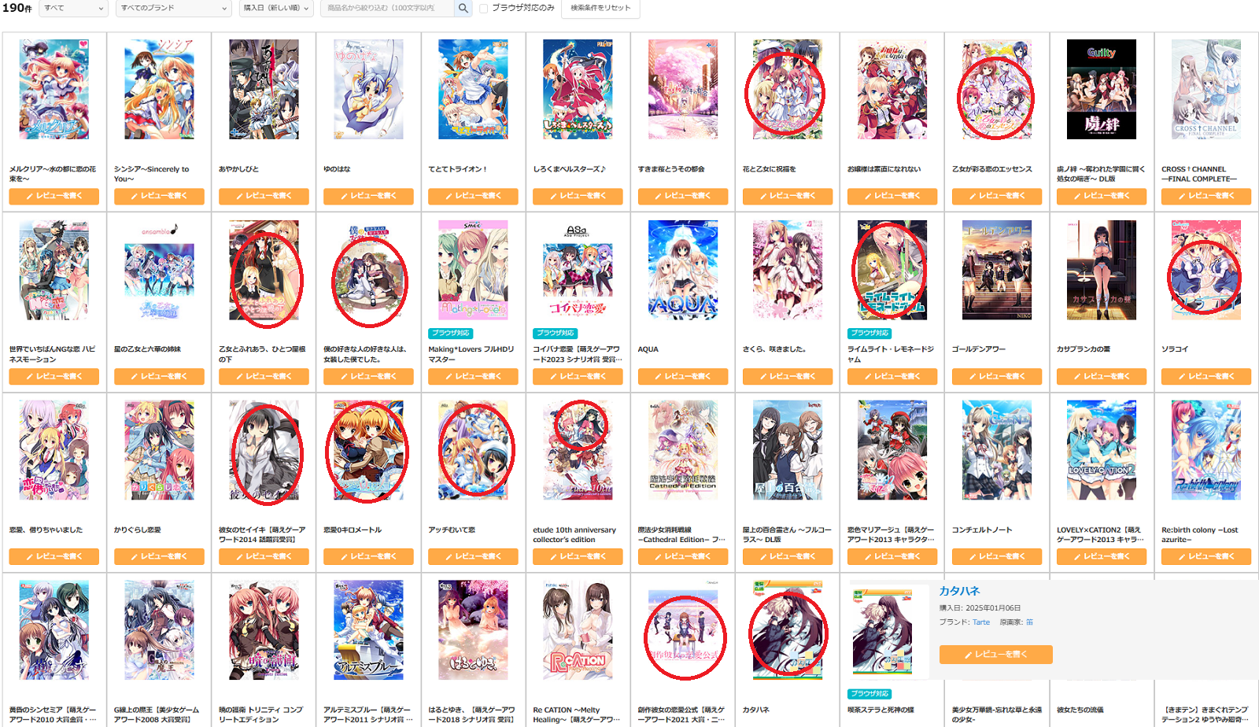Open the LOVELY×CATION2 cover thumbnail
The width and height of the screenshot is (1259, 727).
1102,450
